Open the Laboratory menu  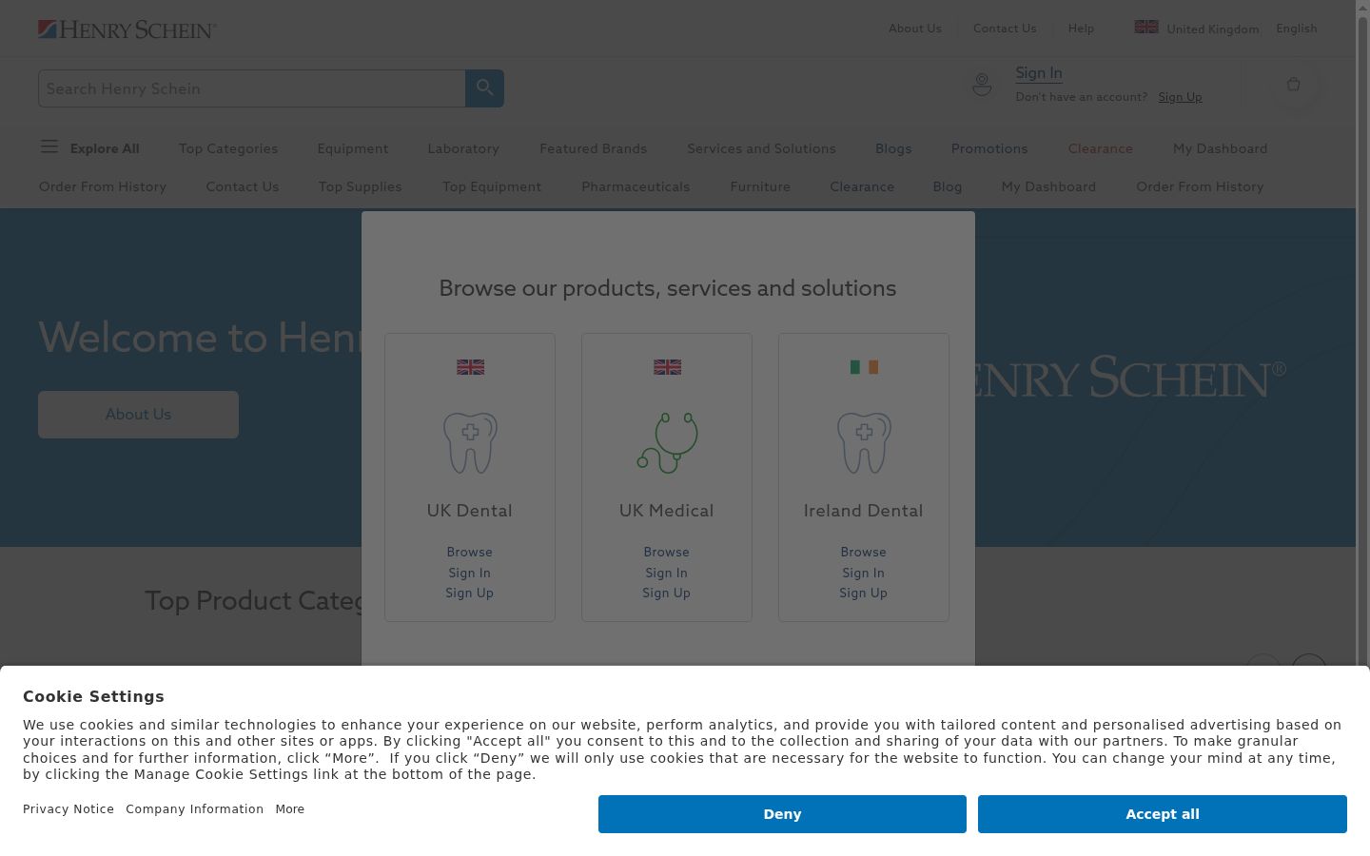(463, 148)
